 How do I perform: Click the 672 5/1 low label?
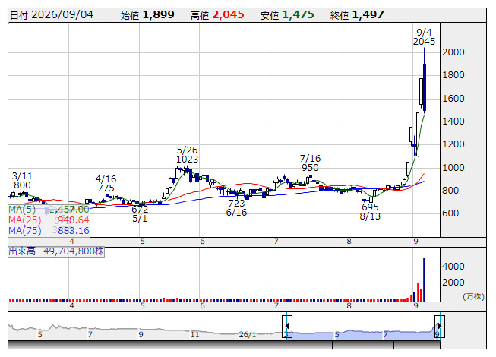140,214
